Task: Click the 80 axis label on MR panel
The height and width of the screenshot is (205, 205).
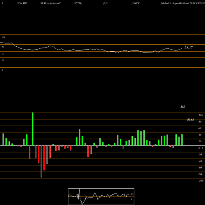Action: (x=200, y=122)
